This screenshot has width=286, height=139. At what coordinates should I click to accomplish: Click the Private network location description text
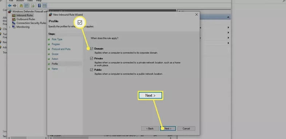coord(137,64)
